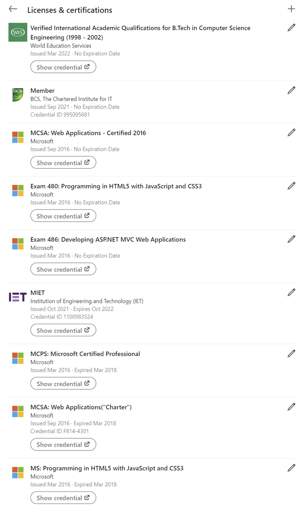Show credential for MCPS certification
303x508 pixels.
[x=63, y=383]
